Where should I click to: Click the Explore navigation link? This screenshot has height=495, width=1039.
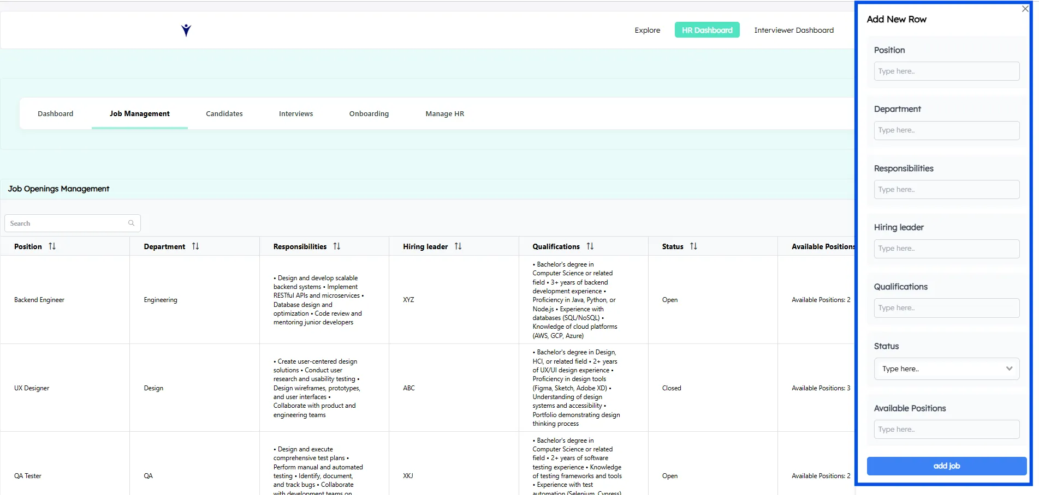pos(648,30)
